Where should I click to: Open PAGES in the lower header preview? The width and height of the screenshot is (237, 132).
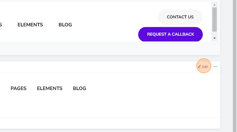(x=18, y=88)
